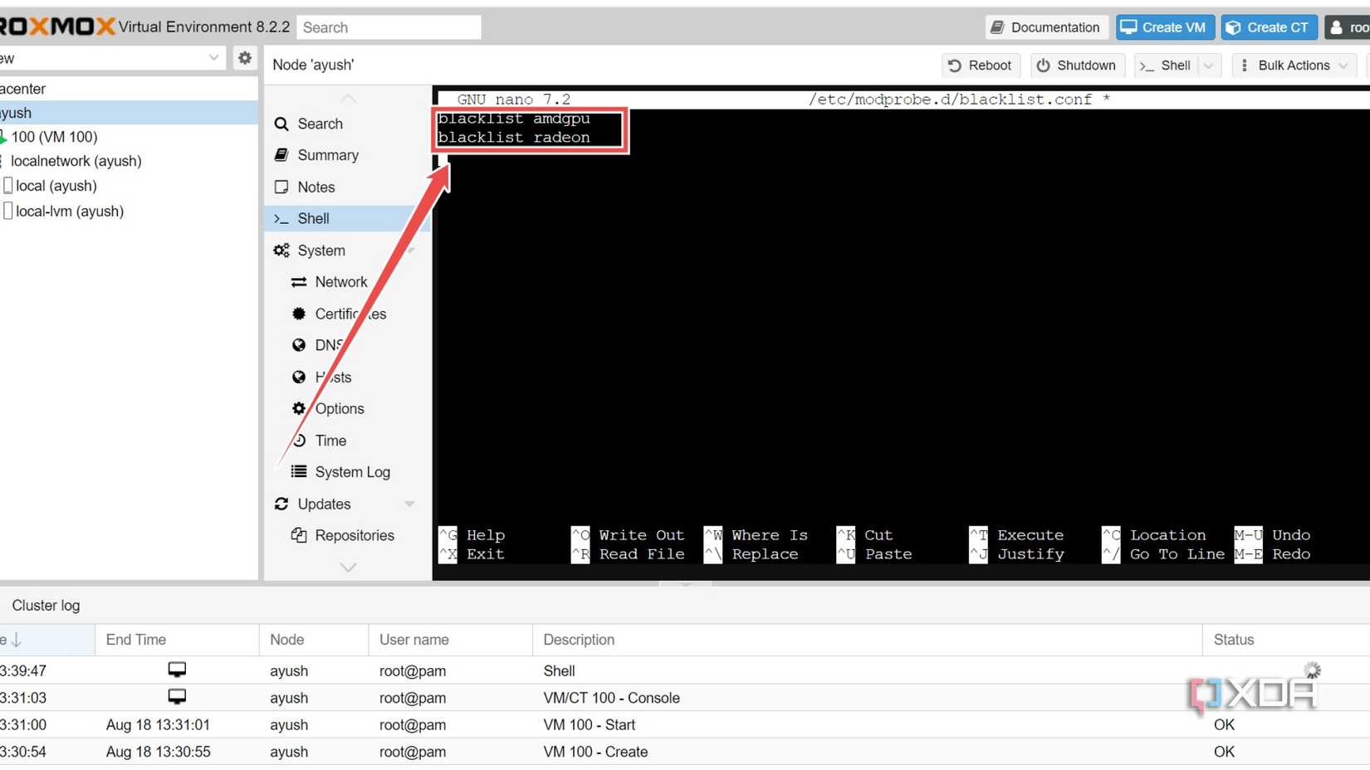Sort by the User name column header

point(450,640)
